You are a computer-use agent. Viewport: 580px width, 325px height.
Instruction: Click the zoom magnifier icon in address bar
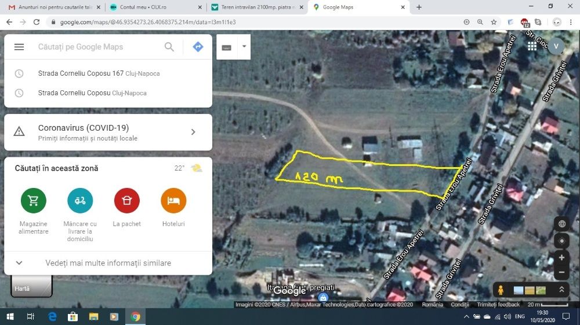pyautogui.click(x=480, y=22)
